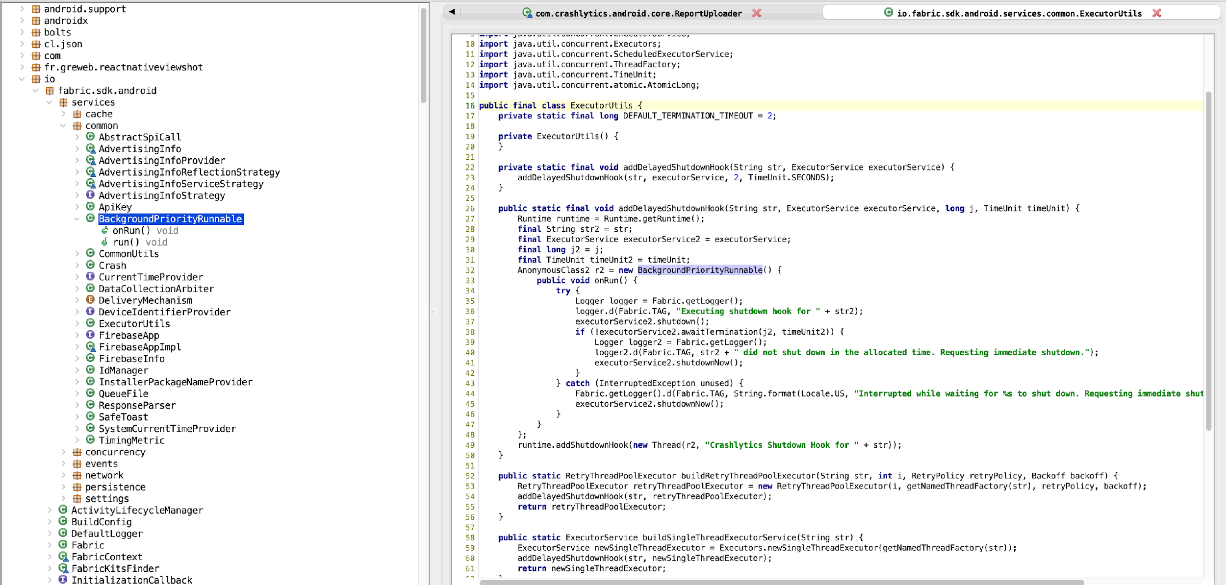Click the back arrow left of tabs
This screenshot has width=1226, height=585.
coord(452,12)
